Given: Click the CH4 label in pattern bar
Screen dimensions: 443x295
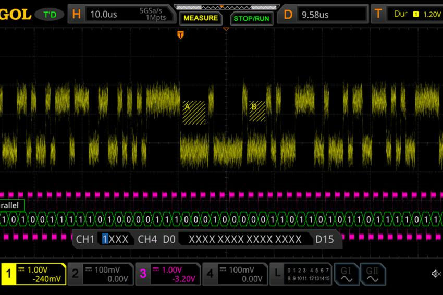Looking at the screenshot, I should (147, 239).
